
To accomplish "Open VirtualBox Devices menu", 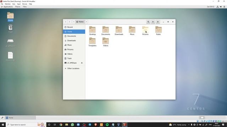I will [x=24, y=4].
